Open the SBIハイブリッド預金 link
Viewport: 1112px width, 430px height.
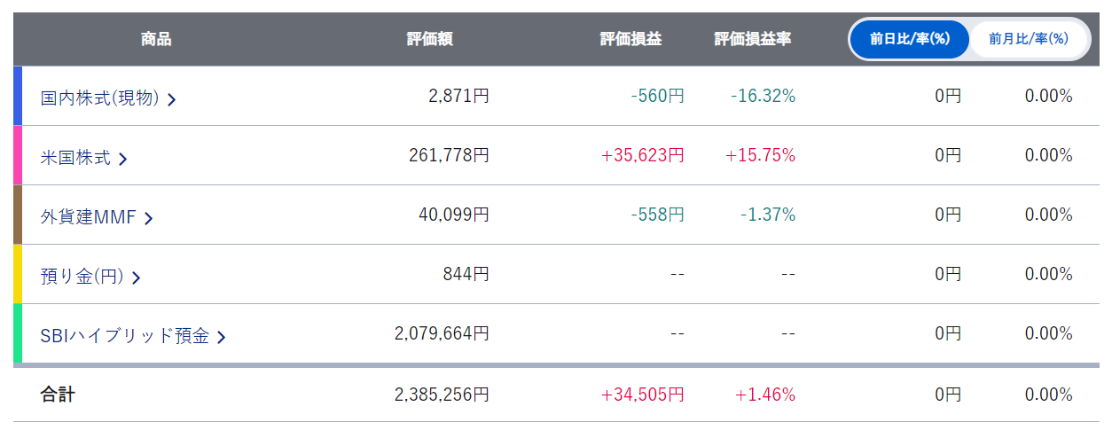124,336
